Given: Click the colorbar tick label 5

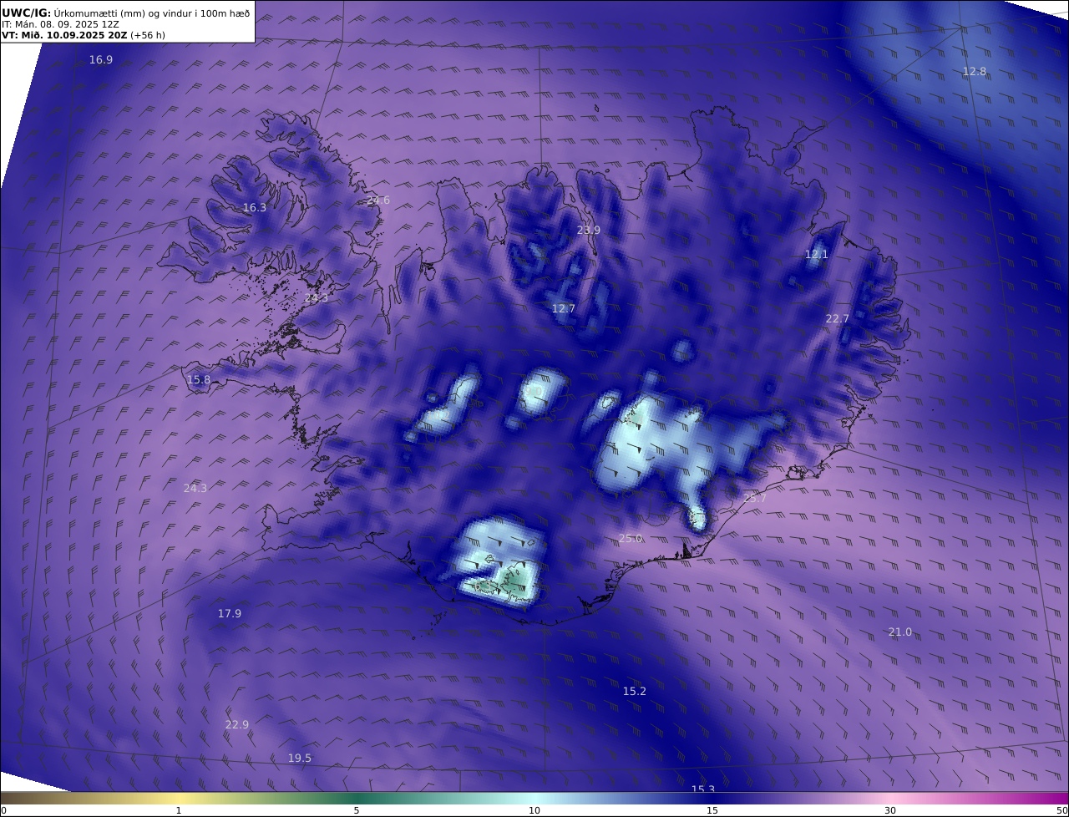Looking at the screenshot, I should (x=357, y=810).
